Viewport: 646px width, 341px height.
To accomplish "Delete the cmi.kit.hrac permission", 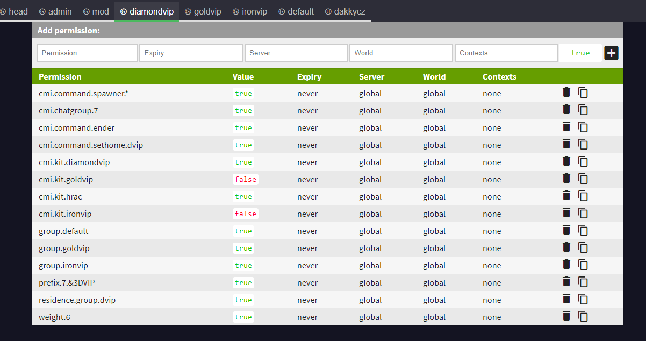I will [x=566, y=196].
